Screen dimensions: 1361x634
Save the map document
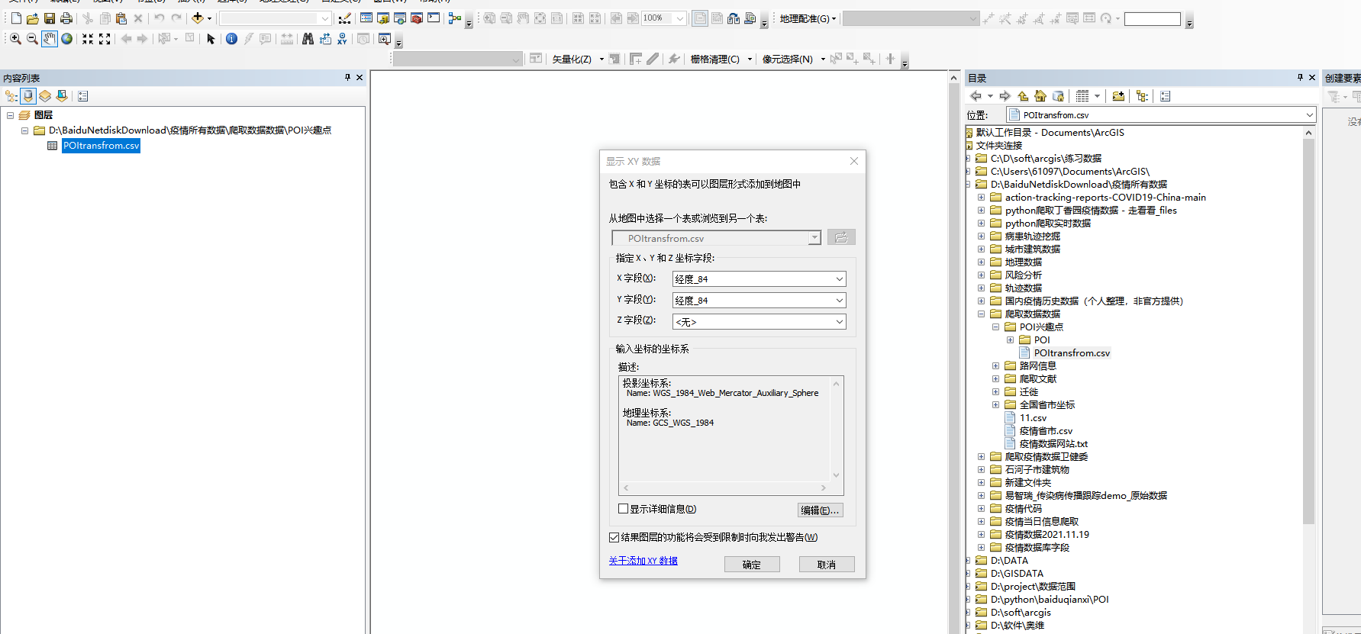49,18
